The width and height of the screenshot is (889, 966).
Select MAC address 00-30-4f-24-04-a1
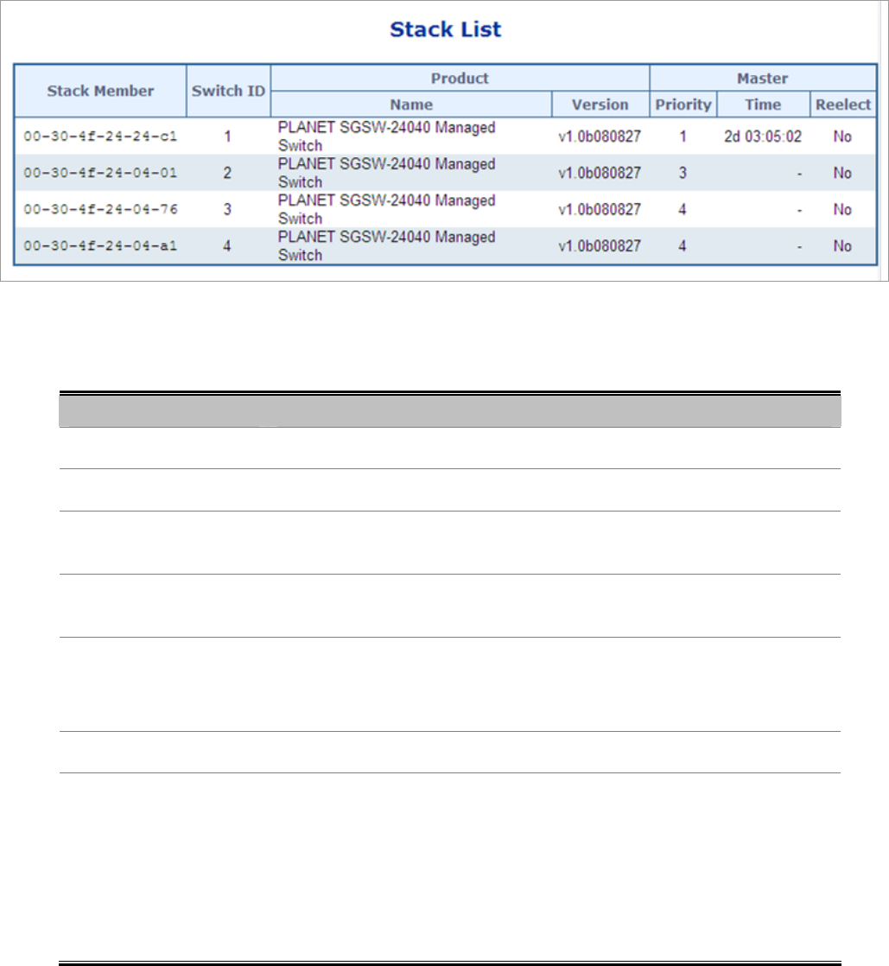pyautogui.click(x=100, y=245)
